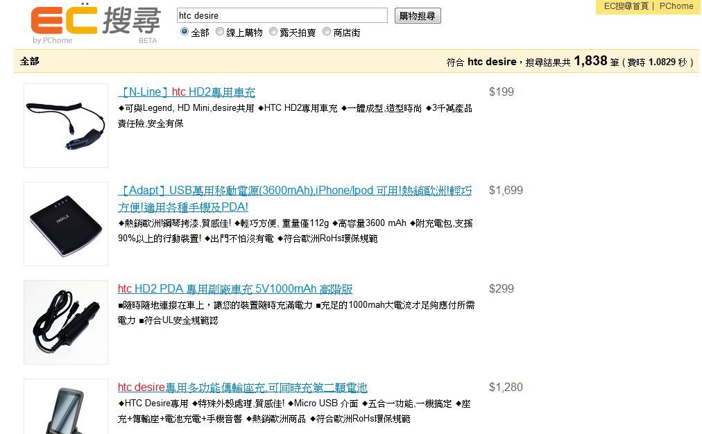Open the Adapt USB萬用移動電源 product link
702x434 pixels.
click(x=295, y=199)
